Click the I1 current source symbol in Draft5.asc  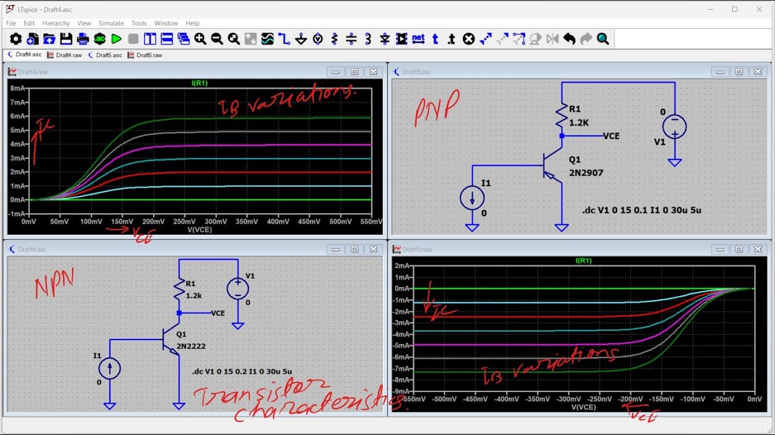[x=472, y=198]
